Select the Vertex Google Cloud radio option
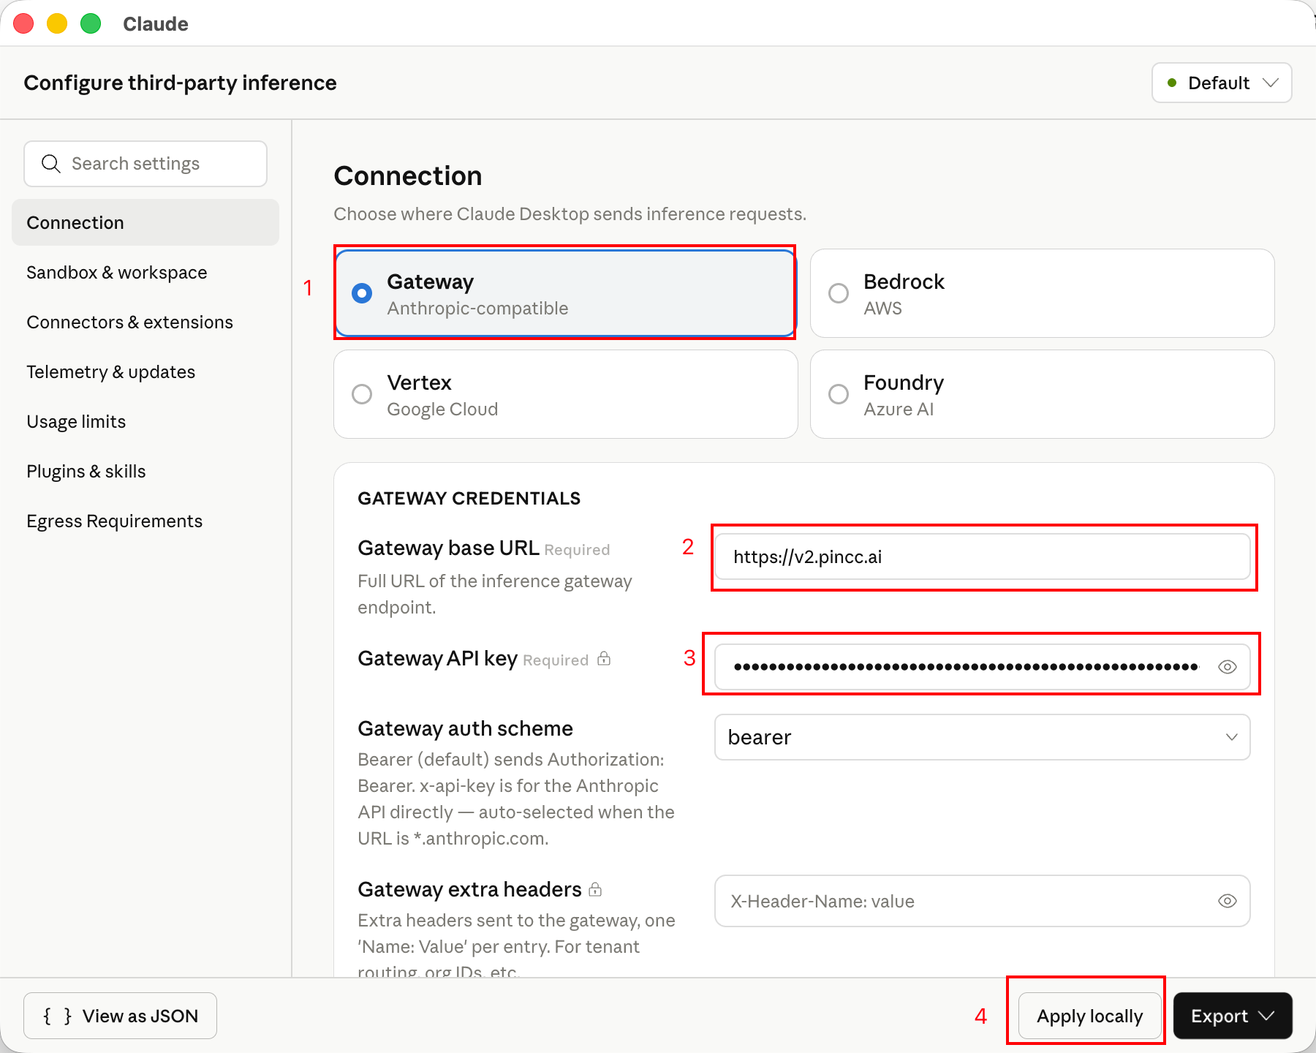This screenshot has width=1316, height=1053. click(565, 394)
